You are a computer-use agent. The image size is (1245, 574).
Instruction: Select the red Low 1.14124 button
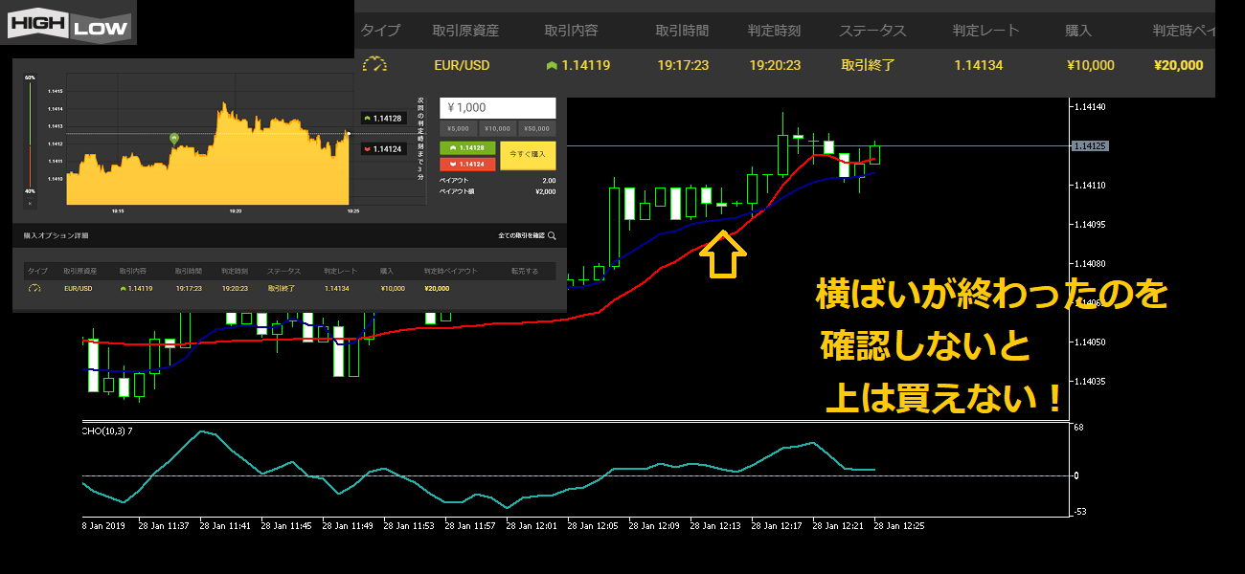[467, 164]
